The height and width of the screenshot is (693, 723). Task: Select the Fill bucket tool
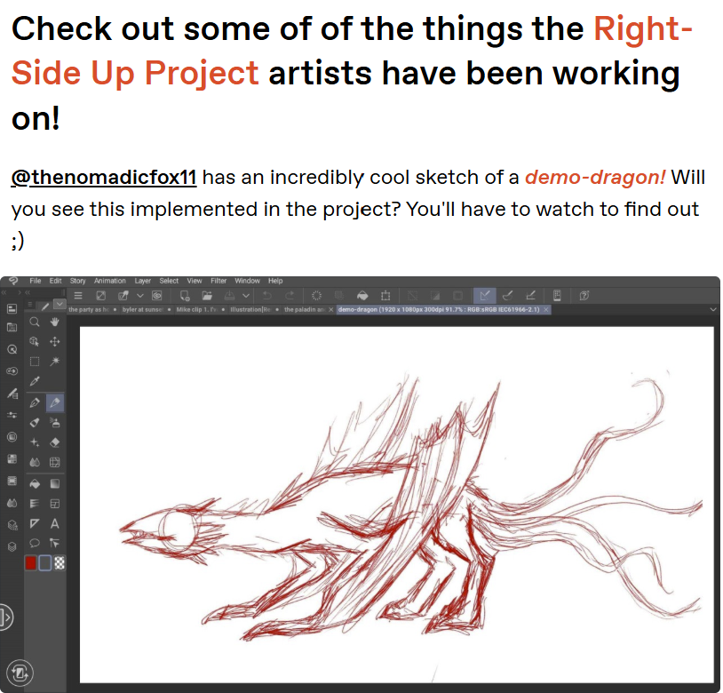pos(35,484)
